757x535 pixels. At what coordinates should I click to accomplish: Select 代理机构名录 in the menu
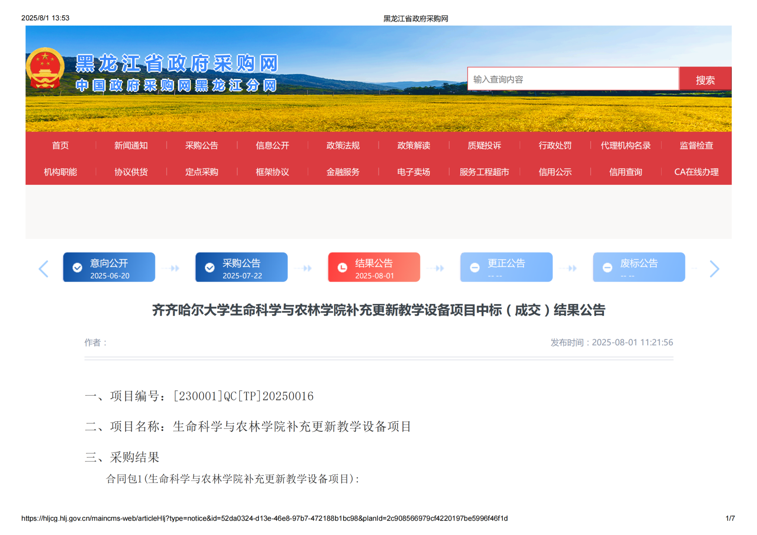pos(625,145)
